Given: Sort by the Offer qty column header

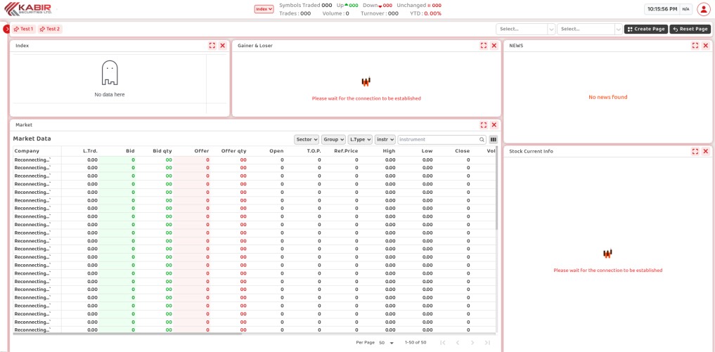Looking at the screenshot, I should 234,151.
